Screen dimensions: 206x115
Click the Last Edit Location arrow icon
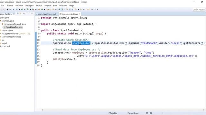pyautogui.click(x=87, y=10)
